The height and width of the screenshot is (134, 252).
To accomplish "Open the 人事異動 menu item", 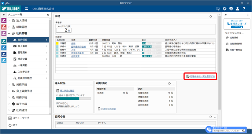I will pos(28,65).
